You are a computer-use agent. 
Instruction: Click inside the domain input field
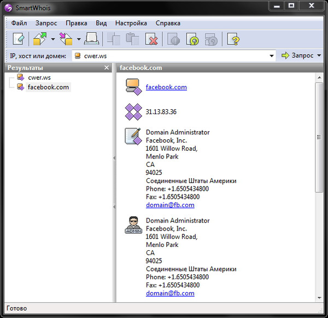coord(175,56)
